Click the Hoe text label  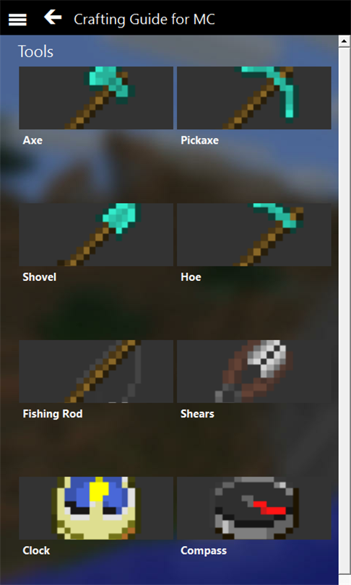point(191,277)
